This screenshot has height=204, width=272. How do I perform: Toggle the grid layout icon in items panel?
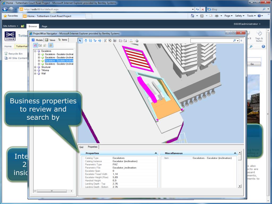coord(50,45)
